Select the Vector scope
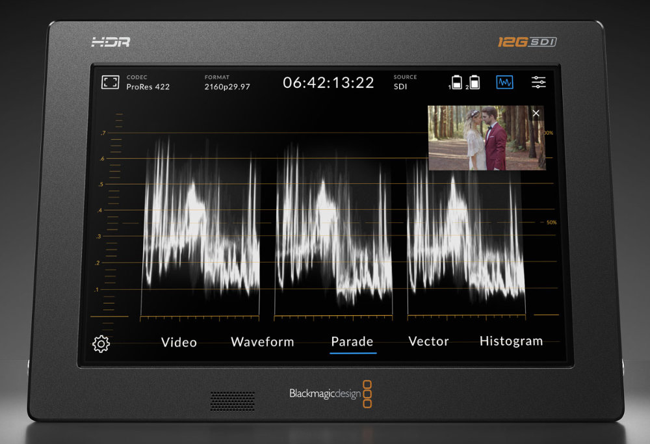650x444 pixels. click(429, 341)
